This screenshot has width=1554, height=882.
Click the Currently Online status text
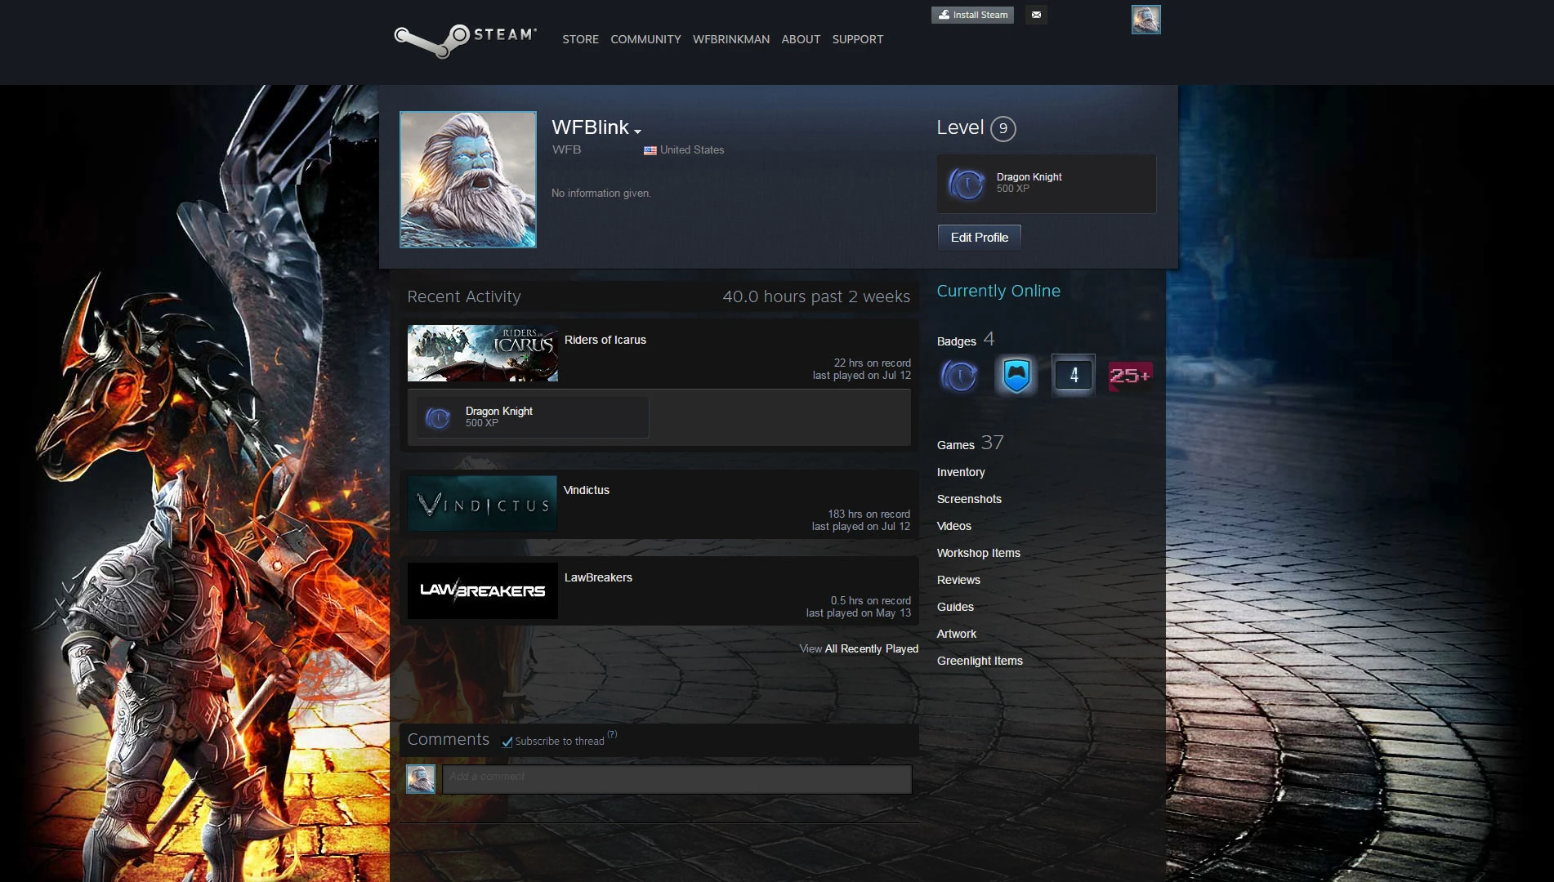point(998,291)
